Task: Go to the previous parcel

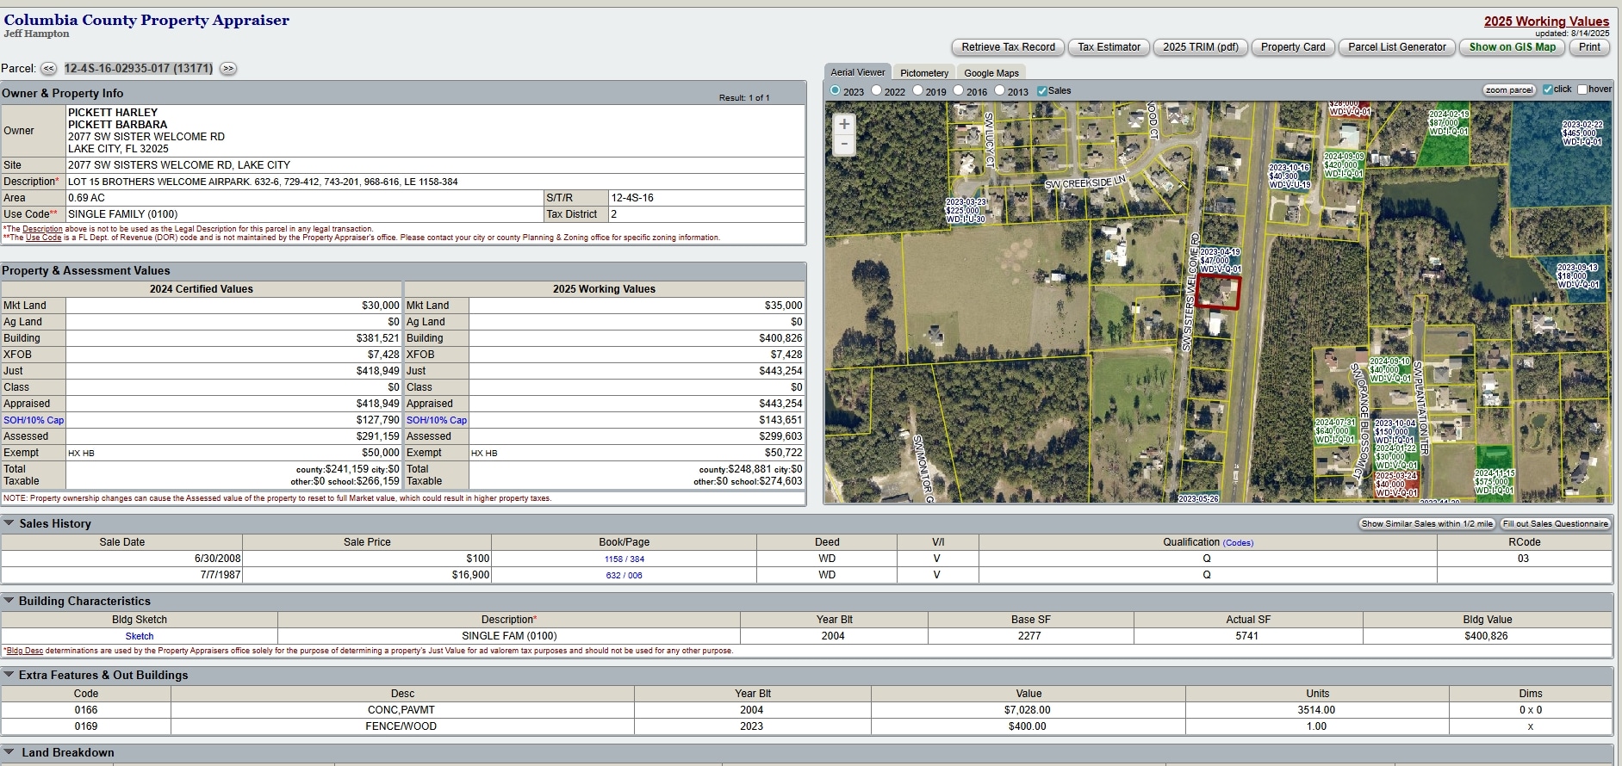Action: click(x=49, y=69)
